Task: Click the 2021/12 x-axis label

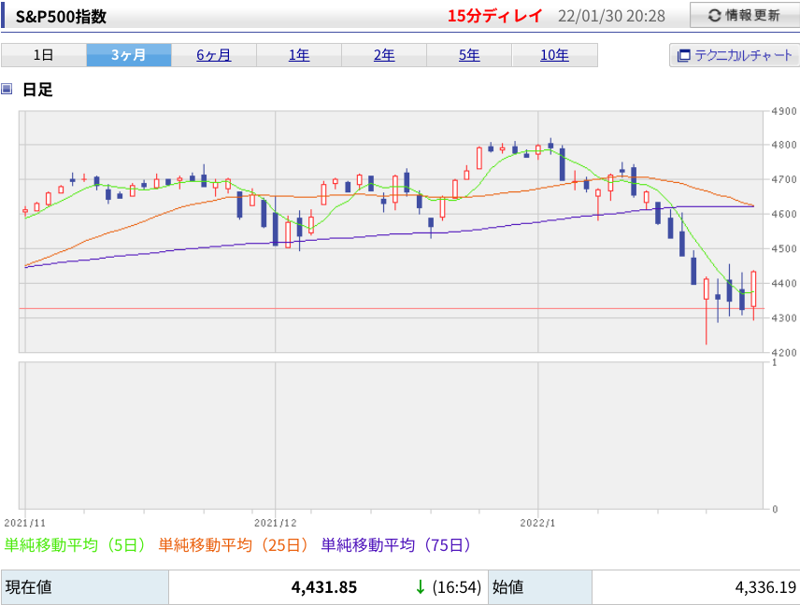Action: coord(275,523)
